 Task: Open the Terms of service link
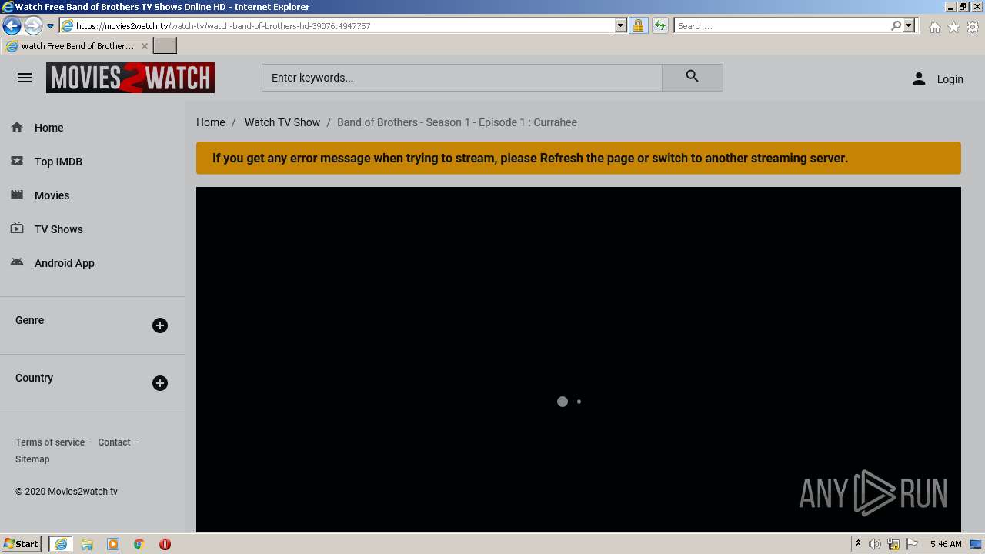[x=50, y=442]
